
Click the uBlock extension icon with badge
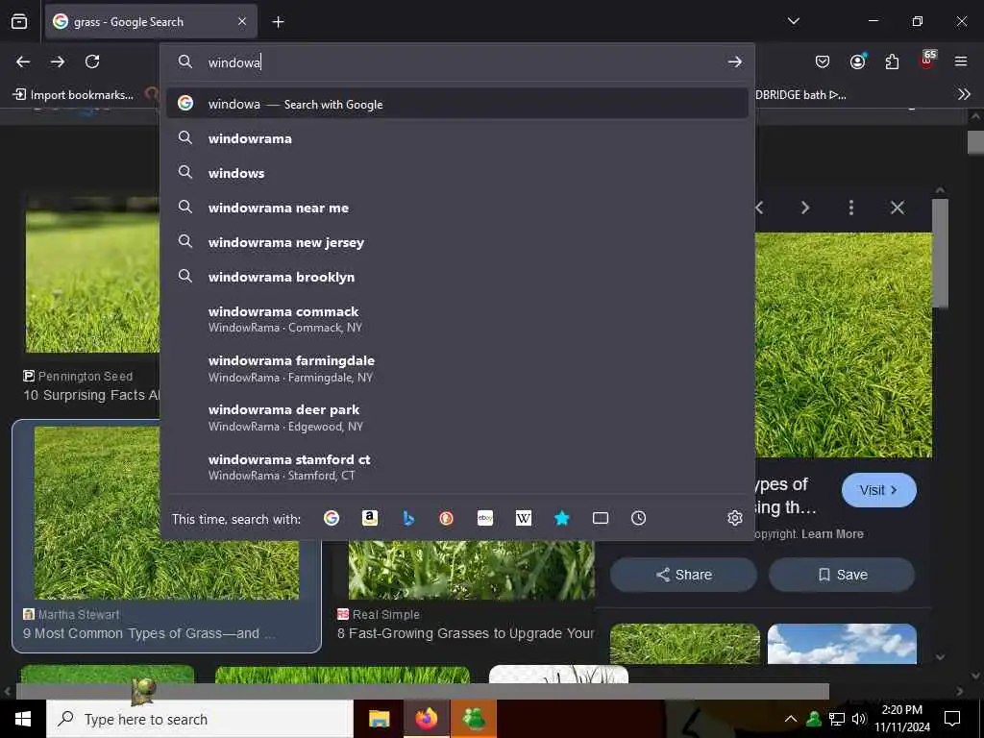pyautogui.click(x=927, y=61)
